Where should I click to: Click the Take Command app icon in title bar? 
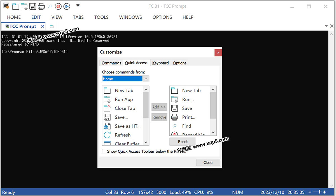pos(6,6)
